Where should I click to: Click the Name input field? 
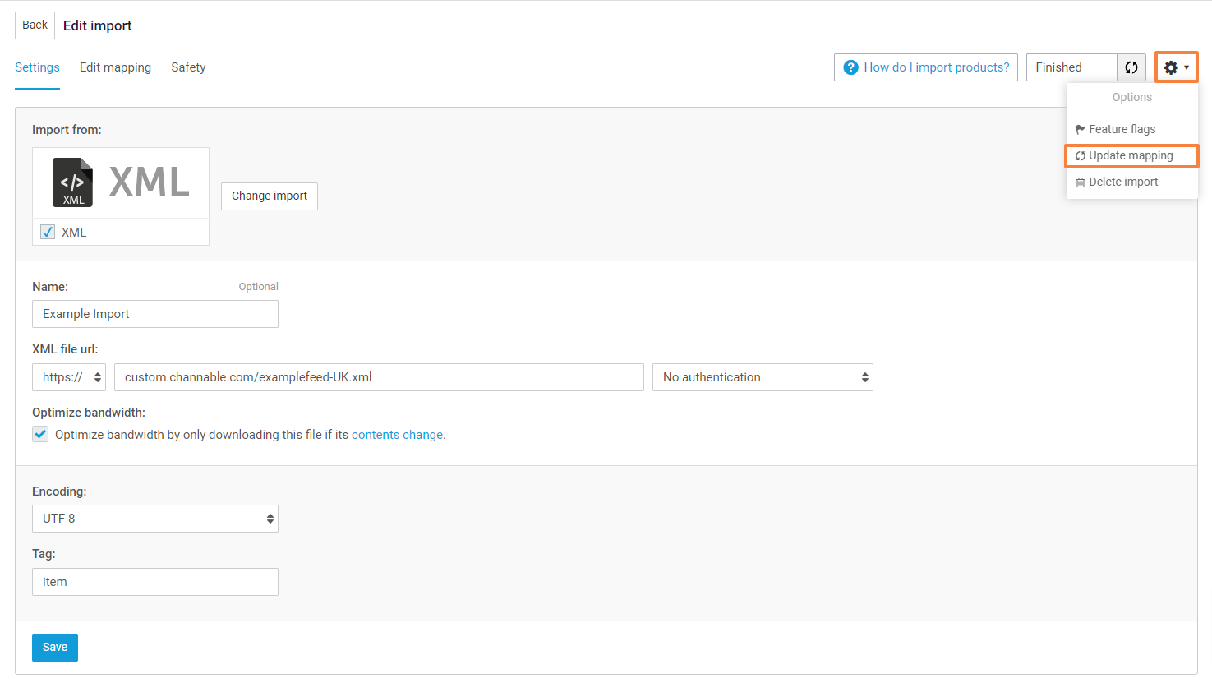tap(155, 314)
